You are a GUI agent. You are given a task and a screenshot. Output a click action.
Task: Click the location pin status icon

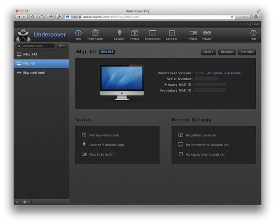[84, 144]
